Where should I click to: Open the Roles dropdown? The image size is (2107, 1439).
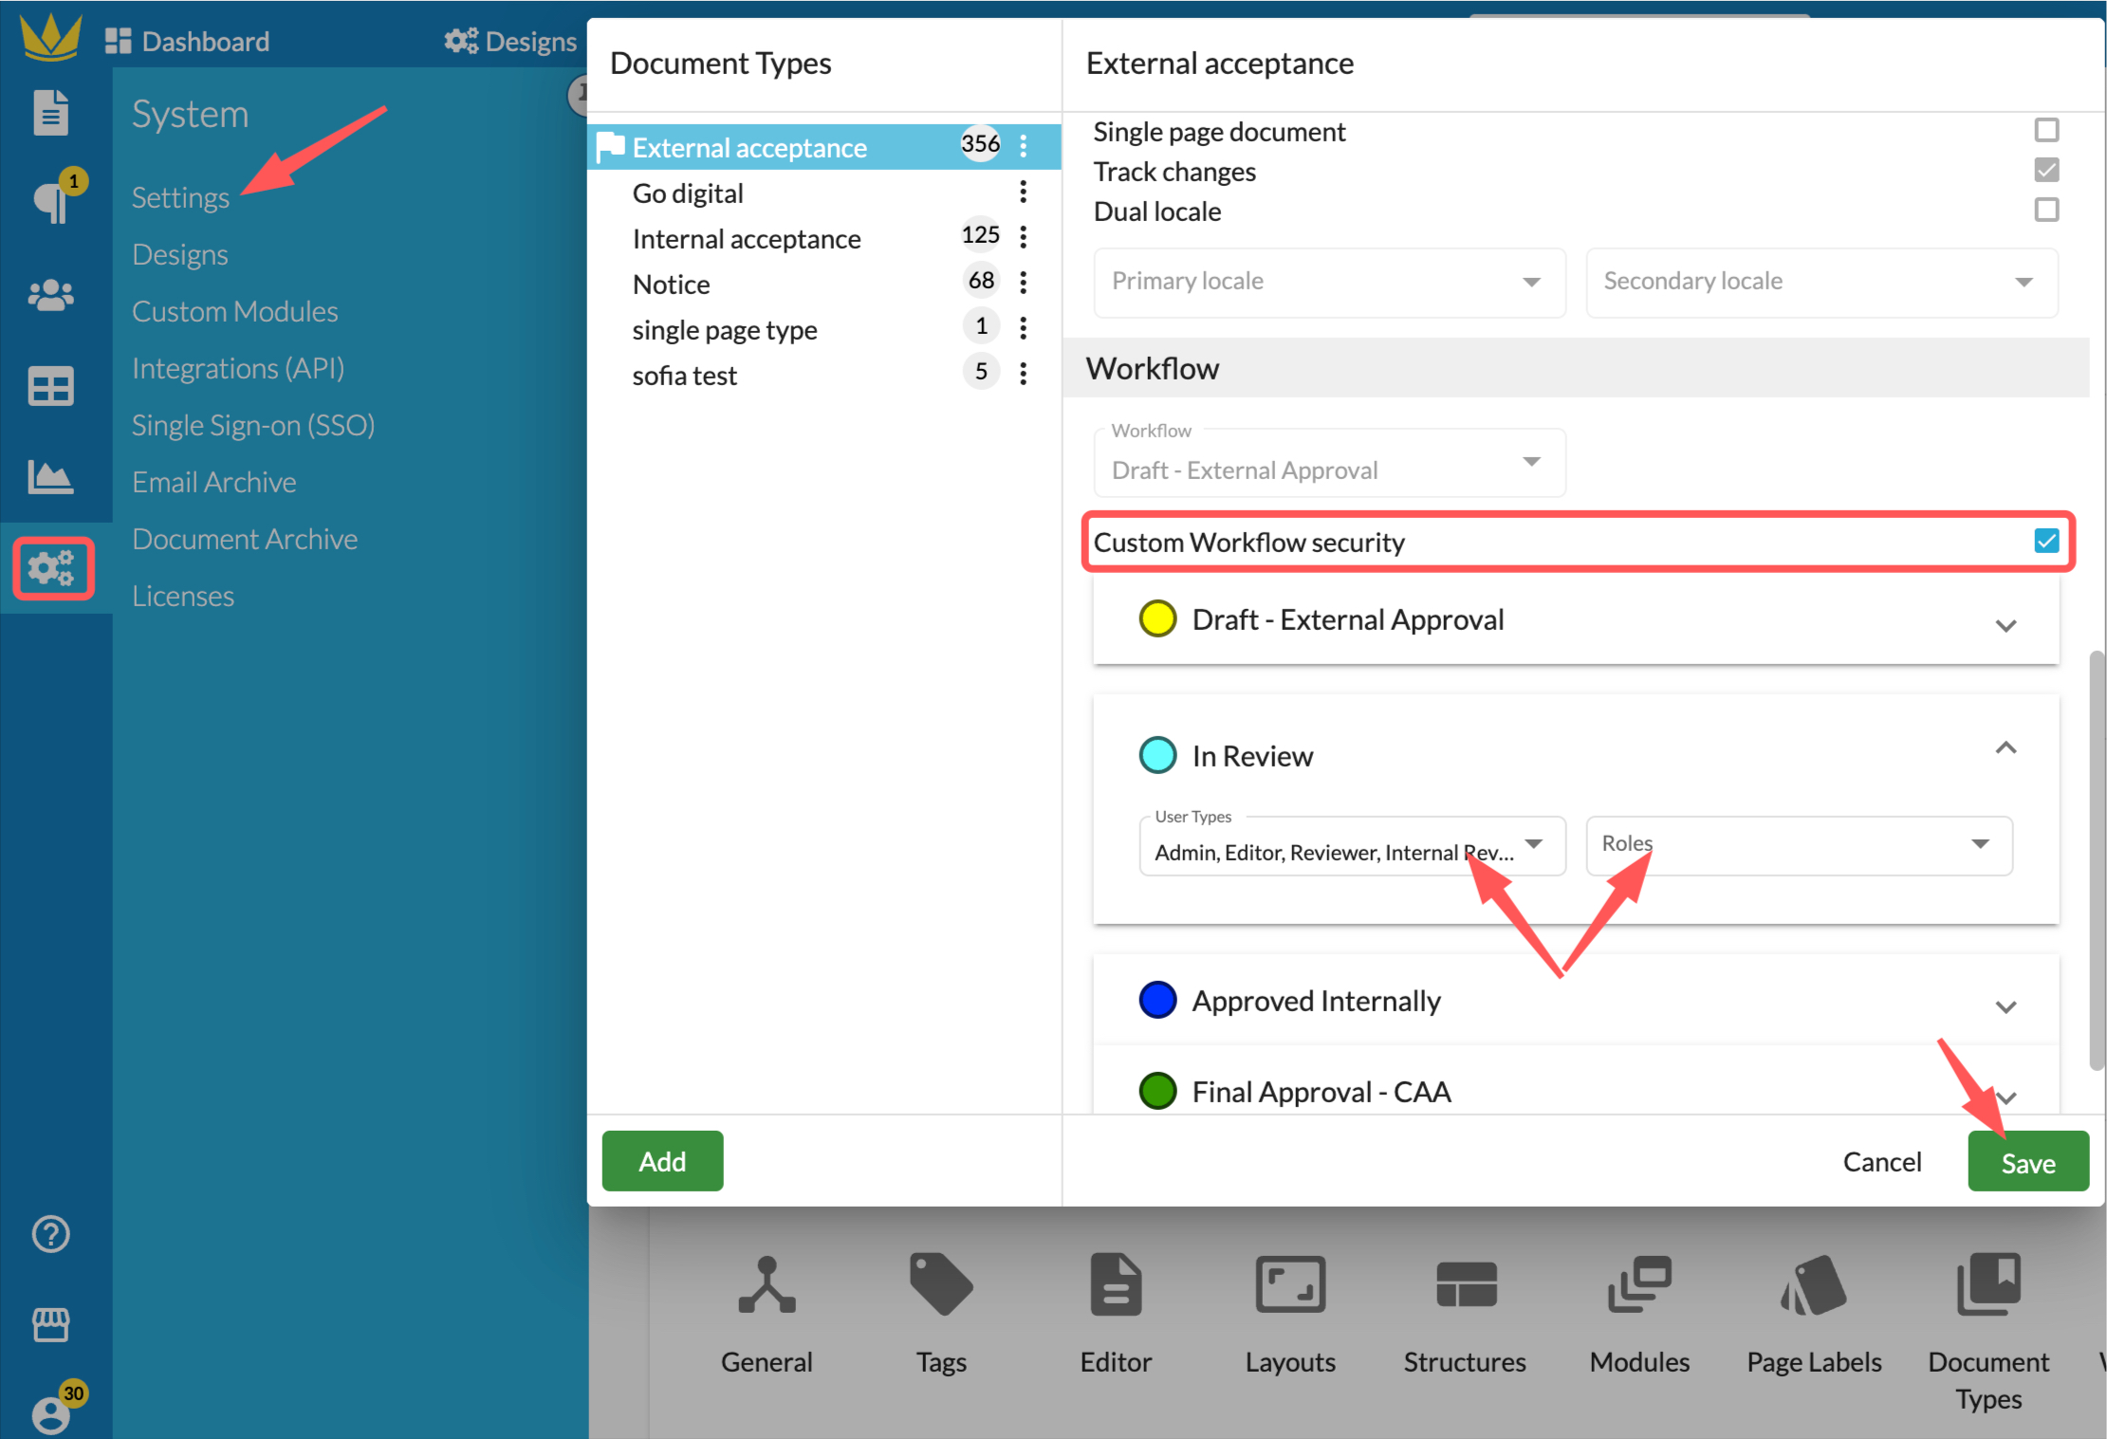click(1798, 844)
